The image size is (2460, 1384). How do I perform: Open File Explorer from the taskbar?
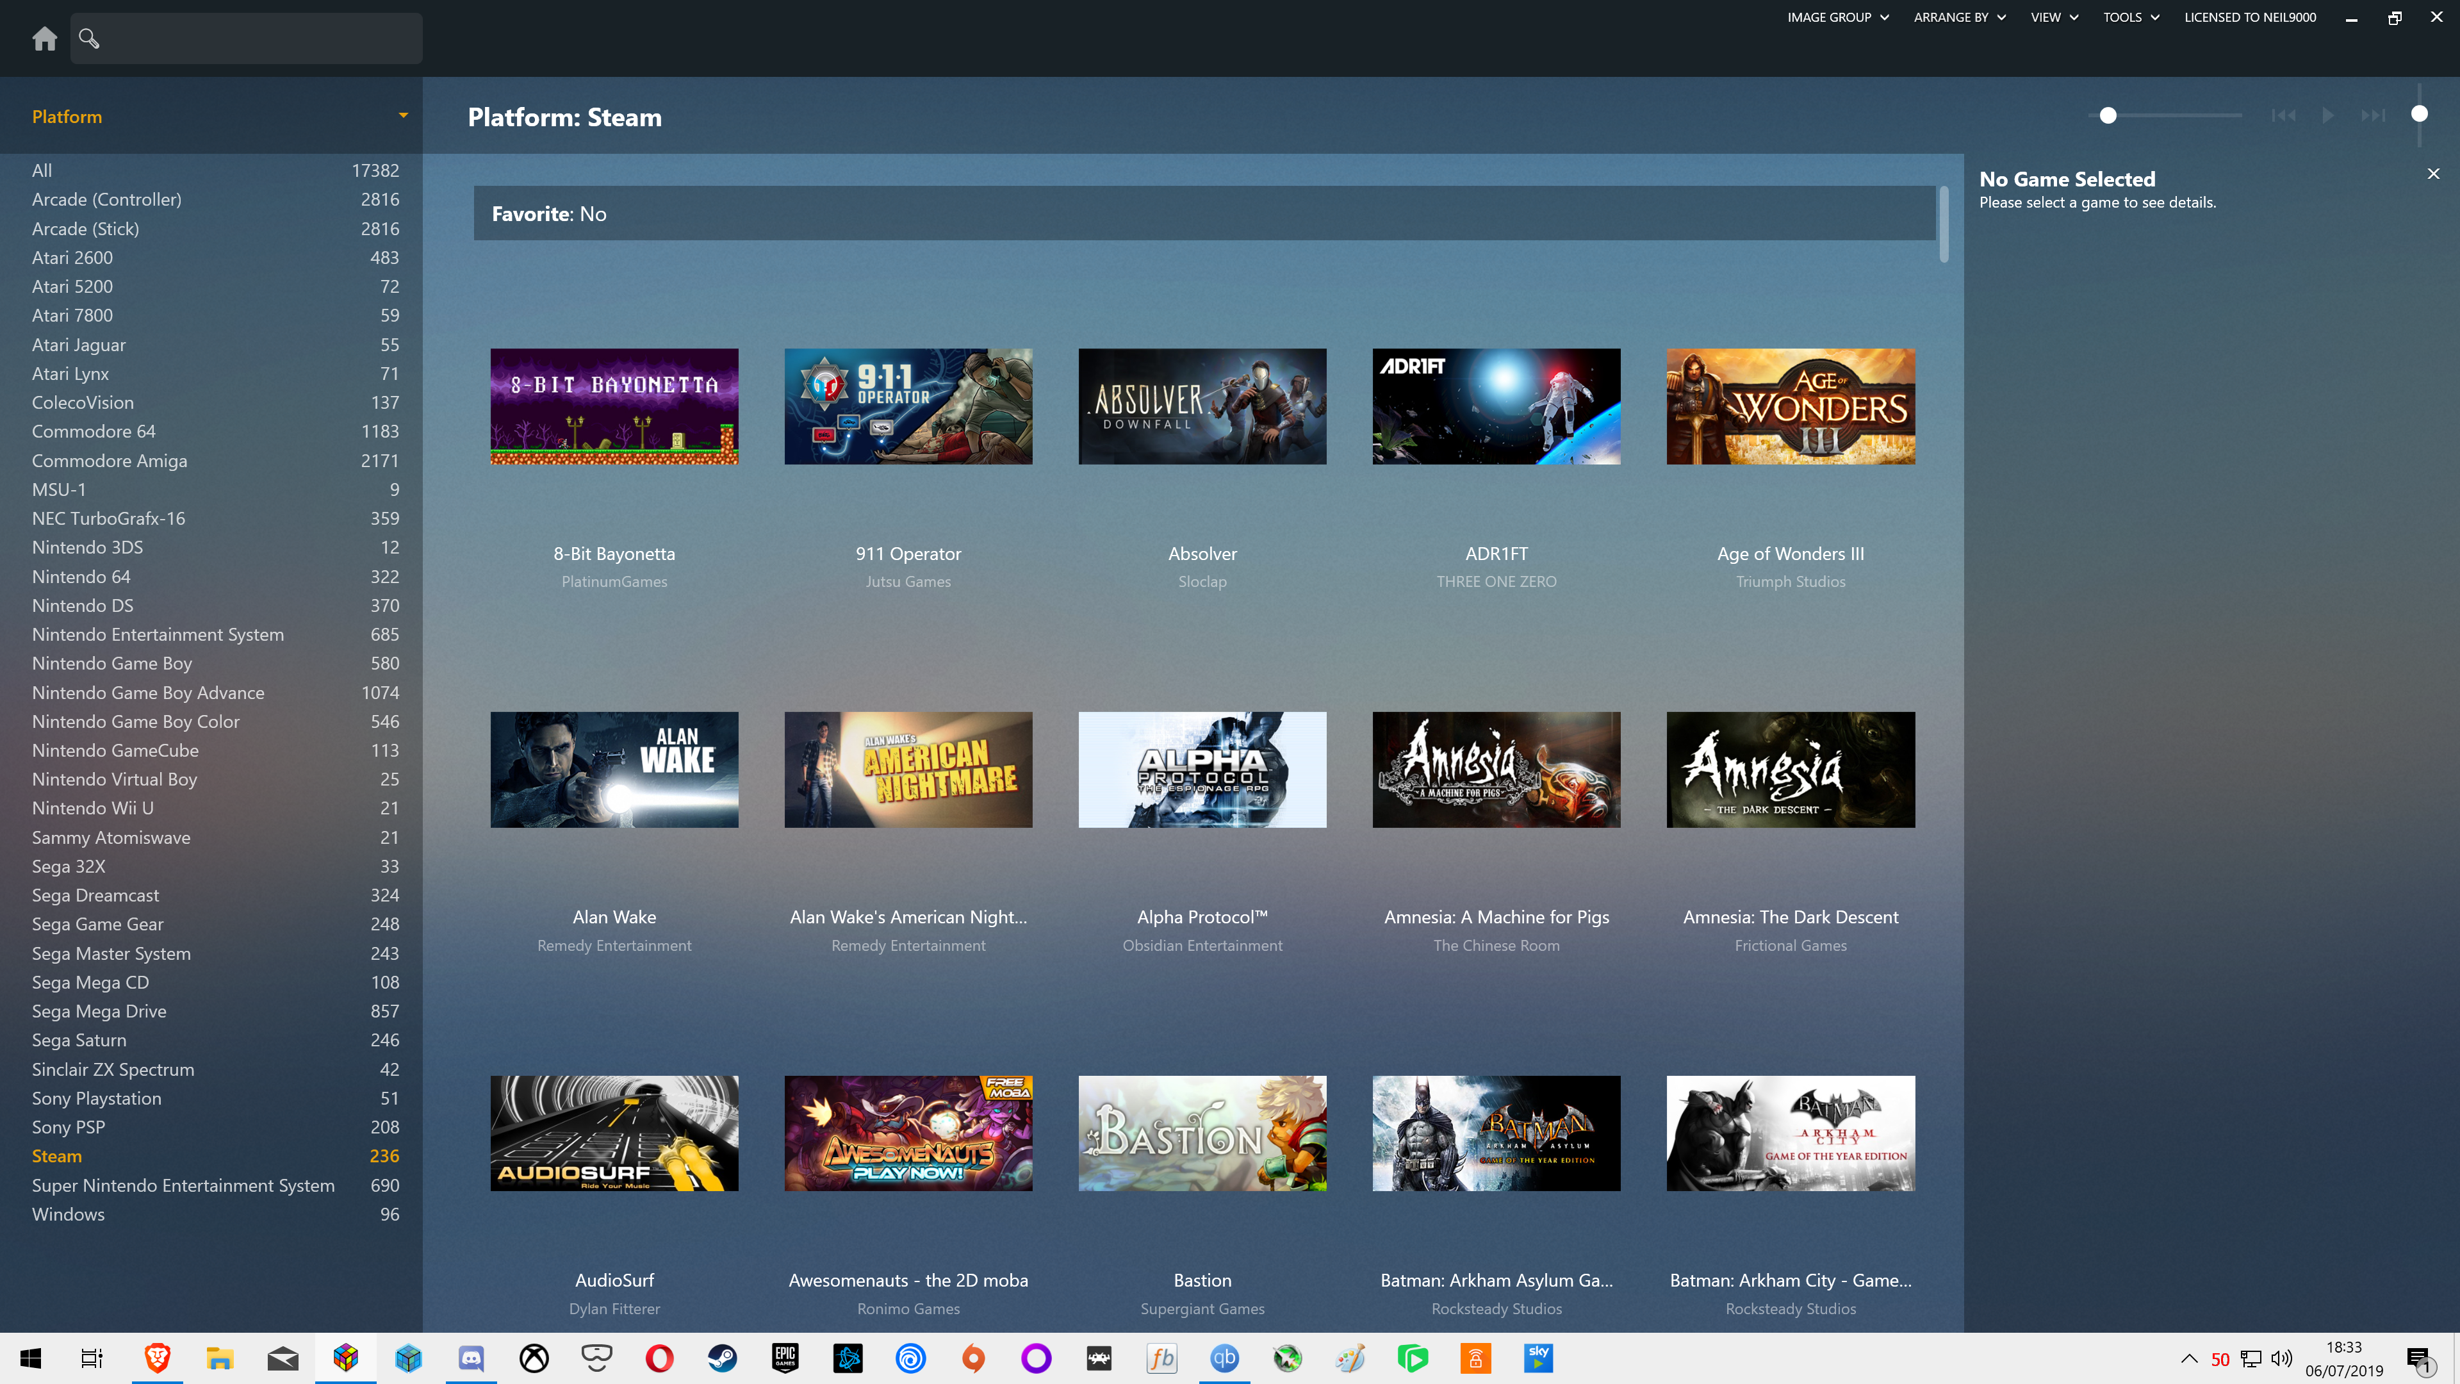220,1358
